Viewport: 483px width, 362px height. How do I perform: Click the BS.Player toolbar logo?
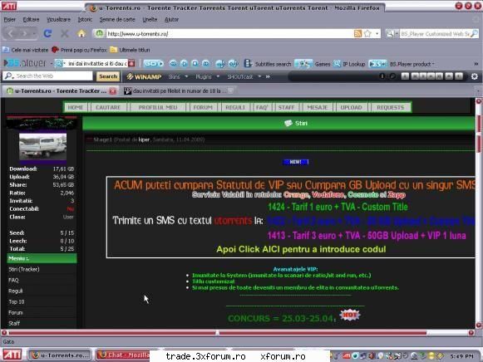[25, 63]
